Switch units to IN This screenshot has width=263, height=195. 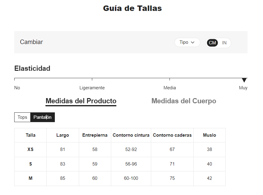[224, 43]
